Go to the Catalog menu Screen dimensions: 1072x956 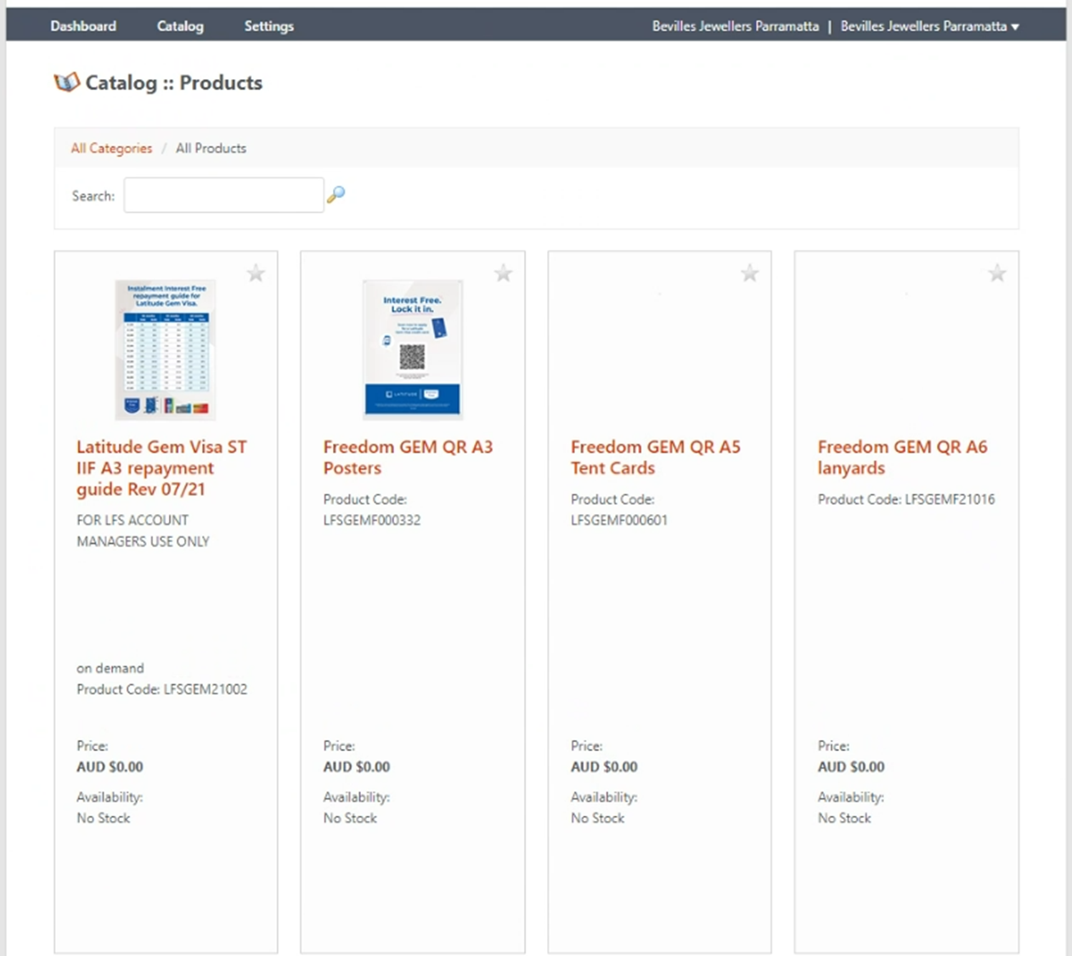(180, 26)
